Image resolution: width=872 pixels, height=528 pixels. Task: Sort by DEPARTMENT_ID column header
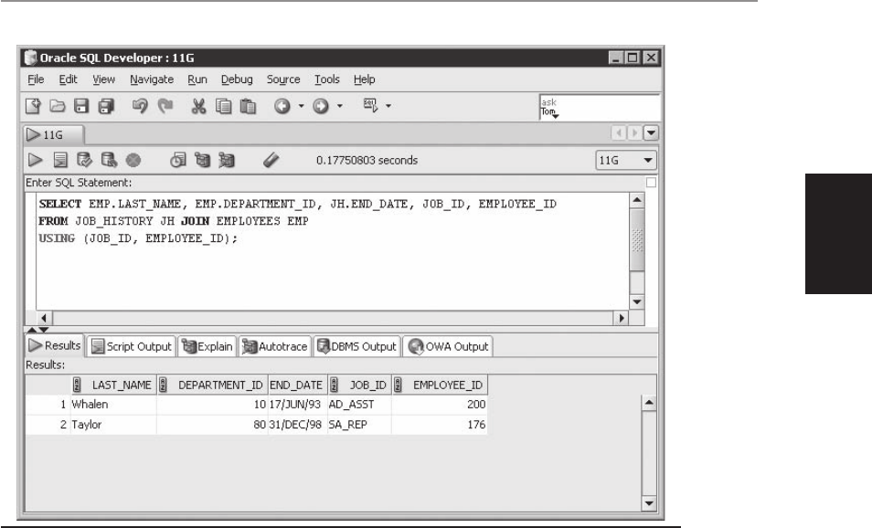point(212,385)
